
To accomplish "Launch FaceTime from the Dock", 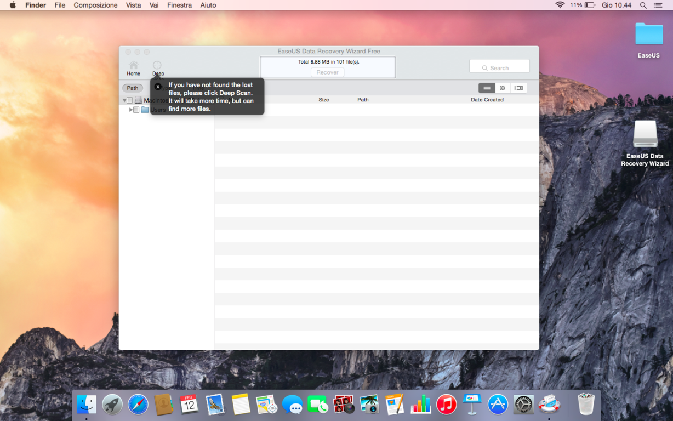I will click(x=318, y=405).
